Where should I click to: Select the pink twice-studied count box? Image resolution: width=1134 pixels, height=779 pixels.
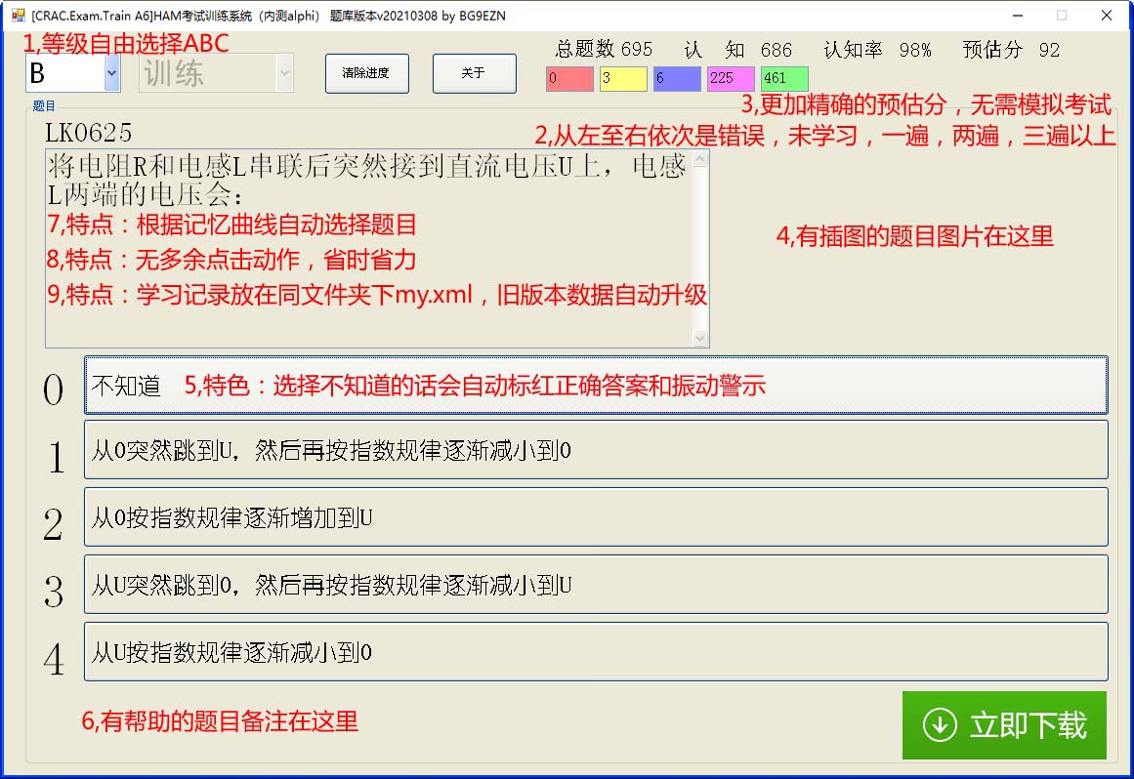point(731,79)
